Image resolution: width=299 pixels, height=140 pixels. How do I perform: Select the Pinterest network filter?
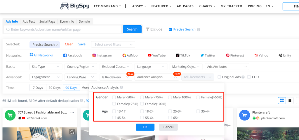(x=235, y=56)
